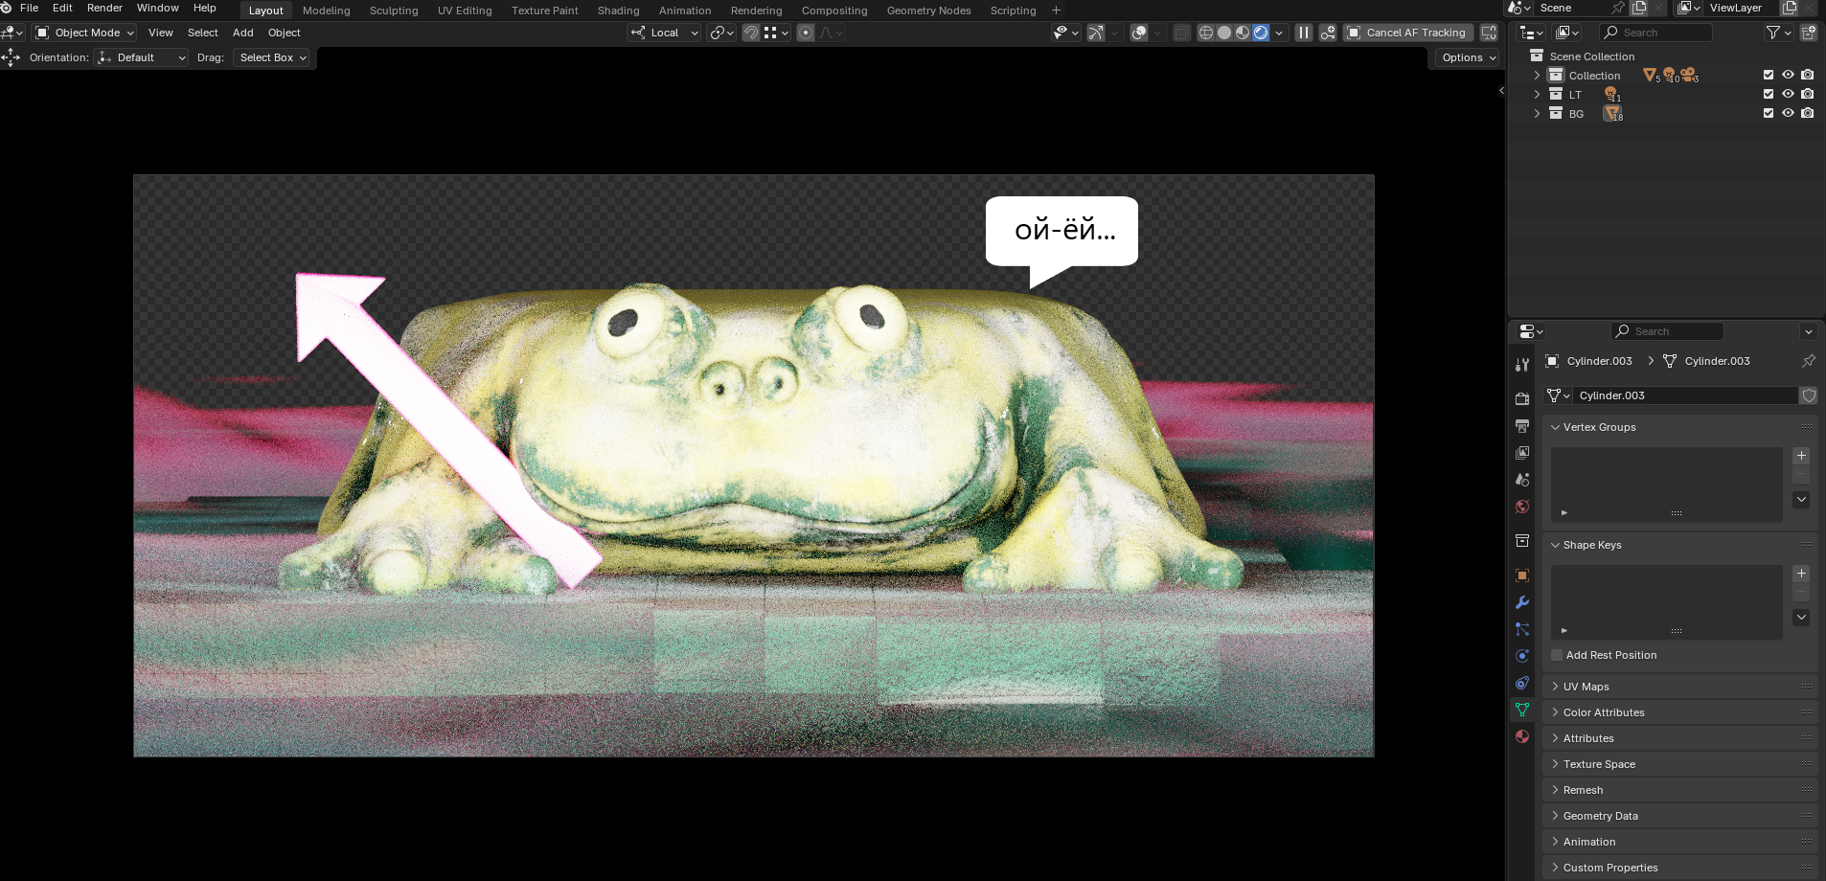Pause the viewport render preview
The image size is (1826, 881).
pyautogui.click(x=1304, y=33)
